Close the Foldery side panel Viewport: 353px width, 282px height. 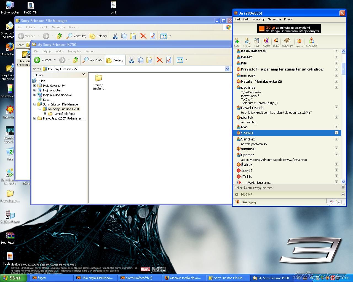pyautogui.click(x=84, y=74)
